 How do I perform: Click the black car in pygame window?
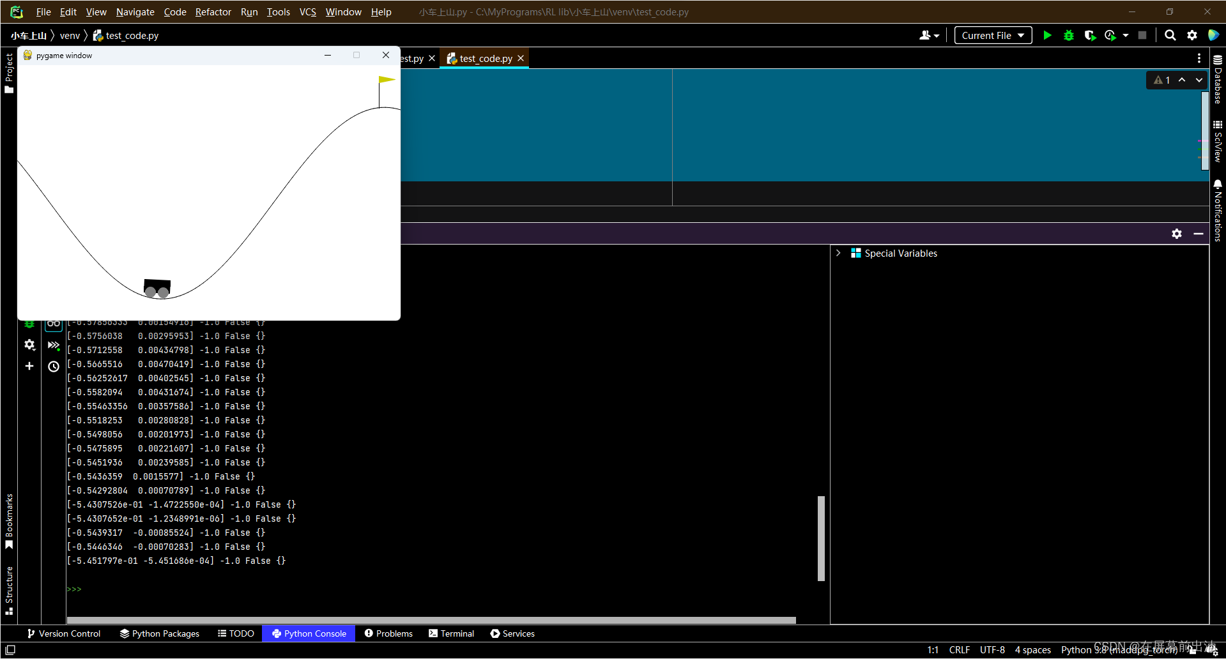(157, 288)
